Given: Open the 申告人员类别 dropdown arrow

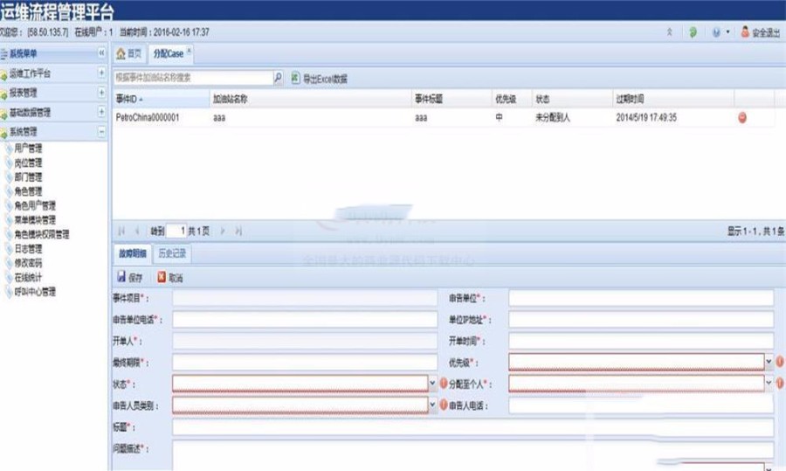Looking at the screenshot, I should coord(432,405).
